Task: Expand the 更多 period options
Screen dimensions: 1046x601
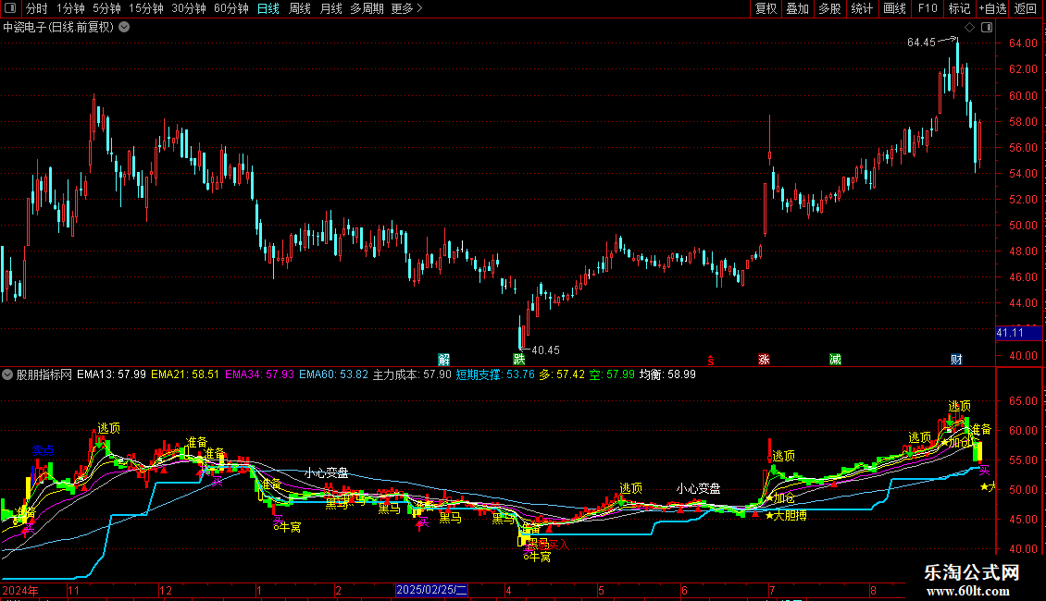Action: [406, 8]
